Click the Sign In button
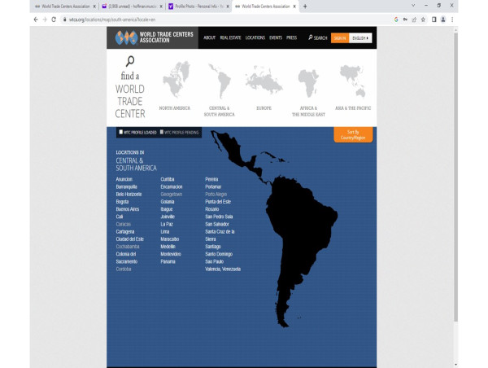Image resolution: width=488 pixels, height=368 pixels. [340, 37]
